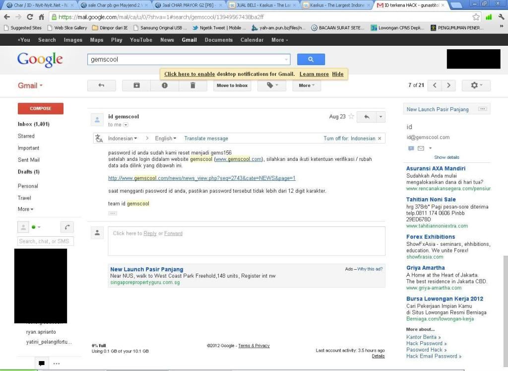Open chat status green dot dropdown

pos(36,227)
